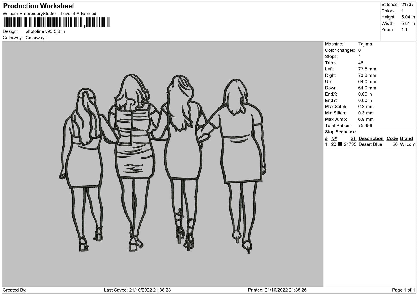
Task: Click the Max Jump value 6.9 mm
Action: tap(366, 119)
